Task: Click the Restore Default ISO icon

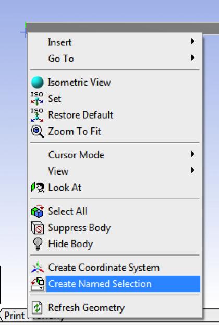Action: click(37, 115)
